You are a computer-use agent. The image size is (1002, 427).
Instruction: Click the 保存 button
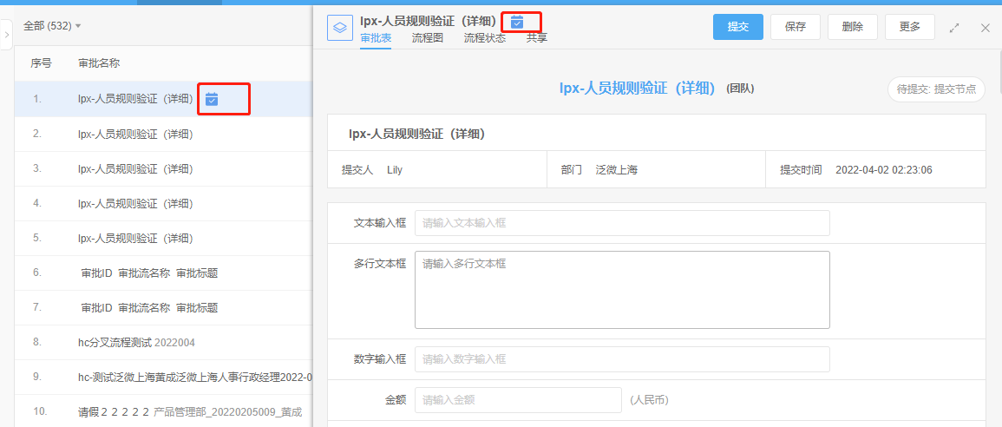pos(796,27)
